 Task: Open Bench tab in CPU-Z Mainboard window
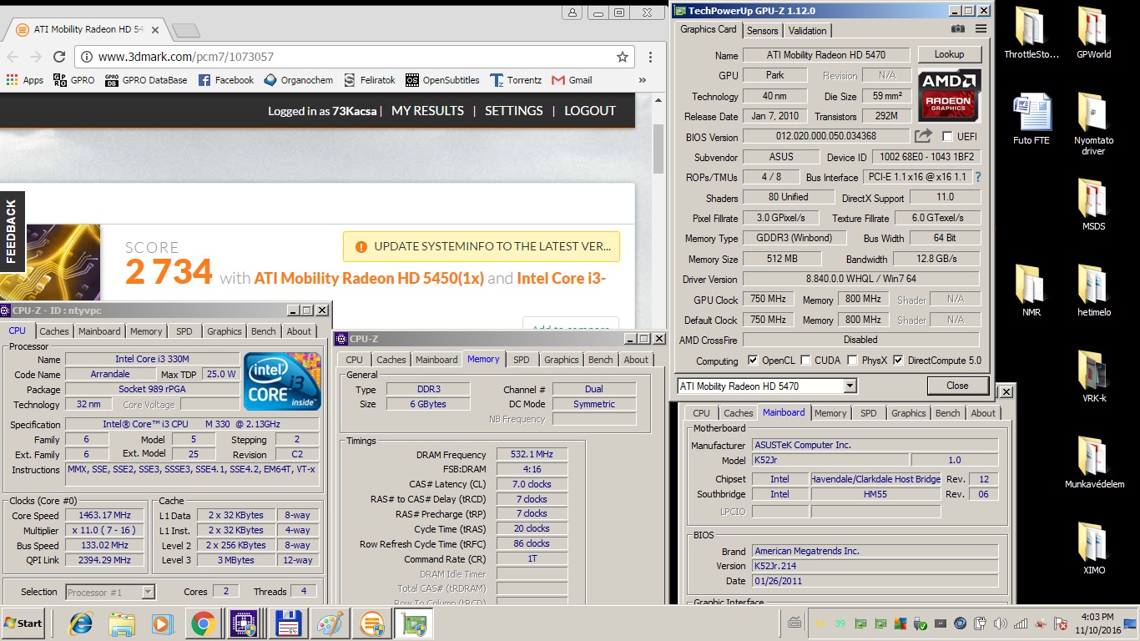tap(947, 413)
